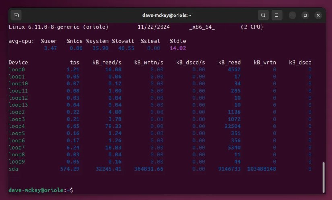This screenshot has width=332, height=200.
Task: Click the %idle column header
Action: coord(178,41)
